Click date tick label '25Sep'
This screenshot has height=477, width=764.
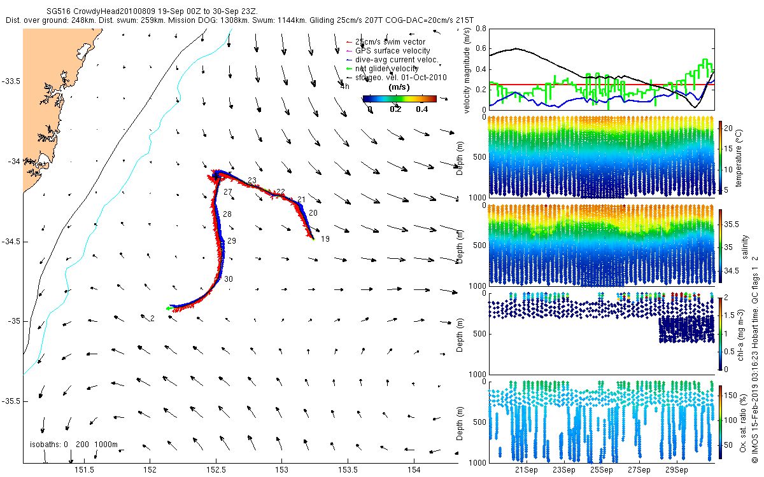602,470
